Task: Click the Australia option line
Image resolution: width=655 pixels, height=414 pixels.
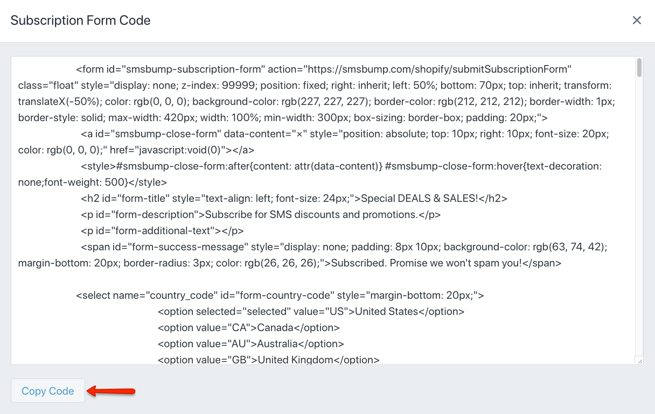Action: pos(251,343)
